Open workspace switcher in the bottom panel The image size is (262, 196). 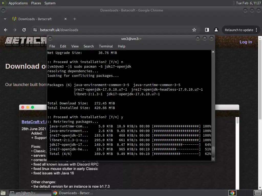pos(257,193)
